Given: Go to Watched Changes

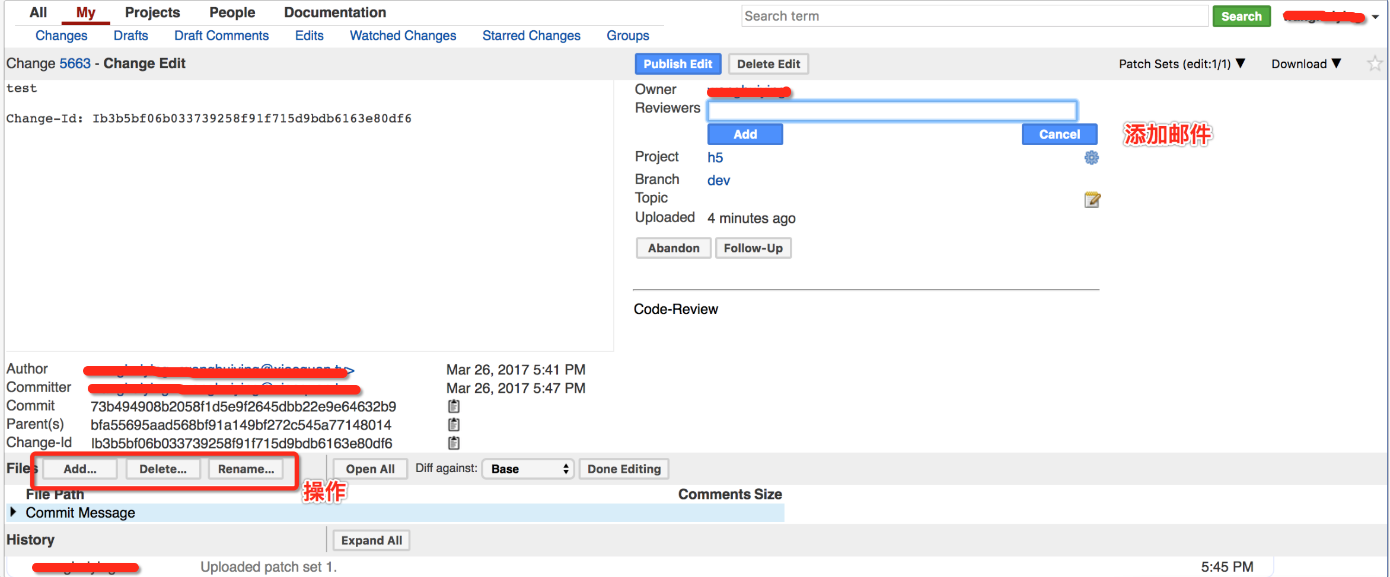Looking at the screenshot, I should click(403, 36).
